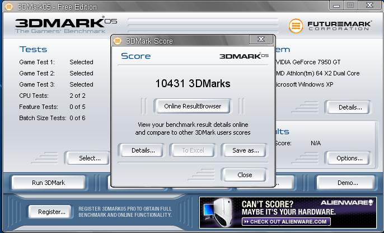Click the Game Test 2: label

(37, 73)
